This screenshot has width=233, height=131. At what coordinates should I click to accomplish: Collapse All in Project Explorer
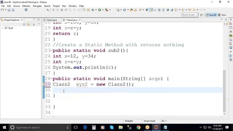[24, 24]
